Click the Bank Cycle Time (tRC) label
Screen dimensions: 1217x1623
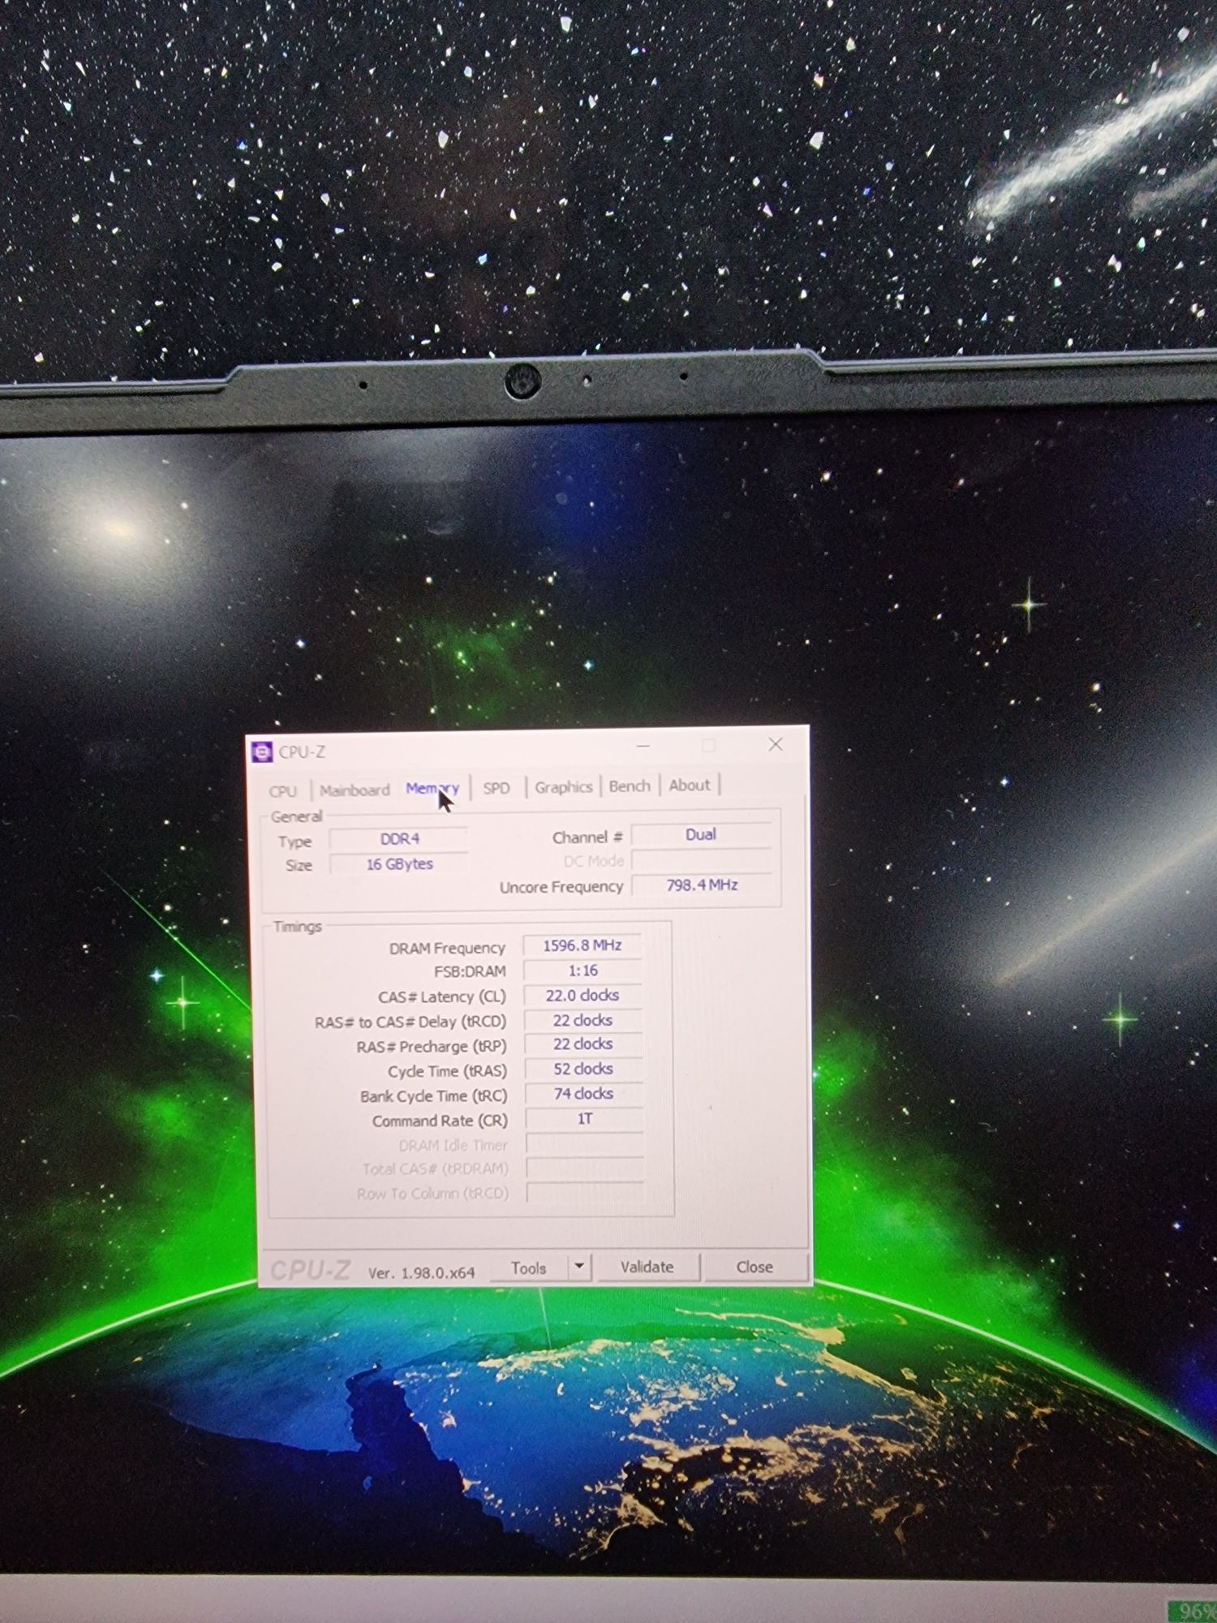click(x=433, y=1096)
